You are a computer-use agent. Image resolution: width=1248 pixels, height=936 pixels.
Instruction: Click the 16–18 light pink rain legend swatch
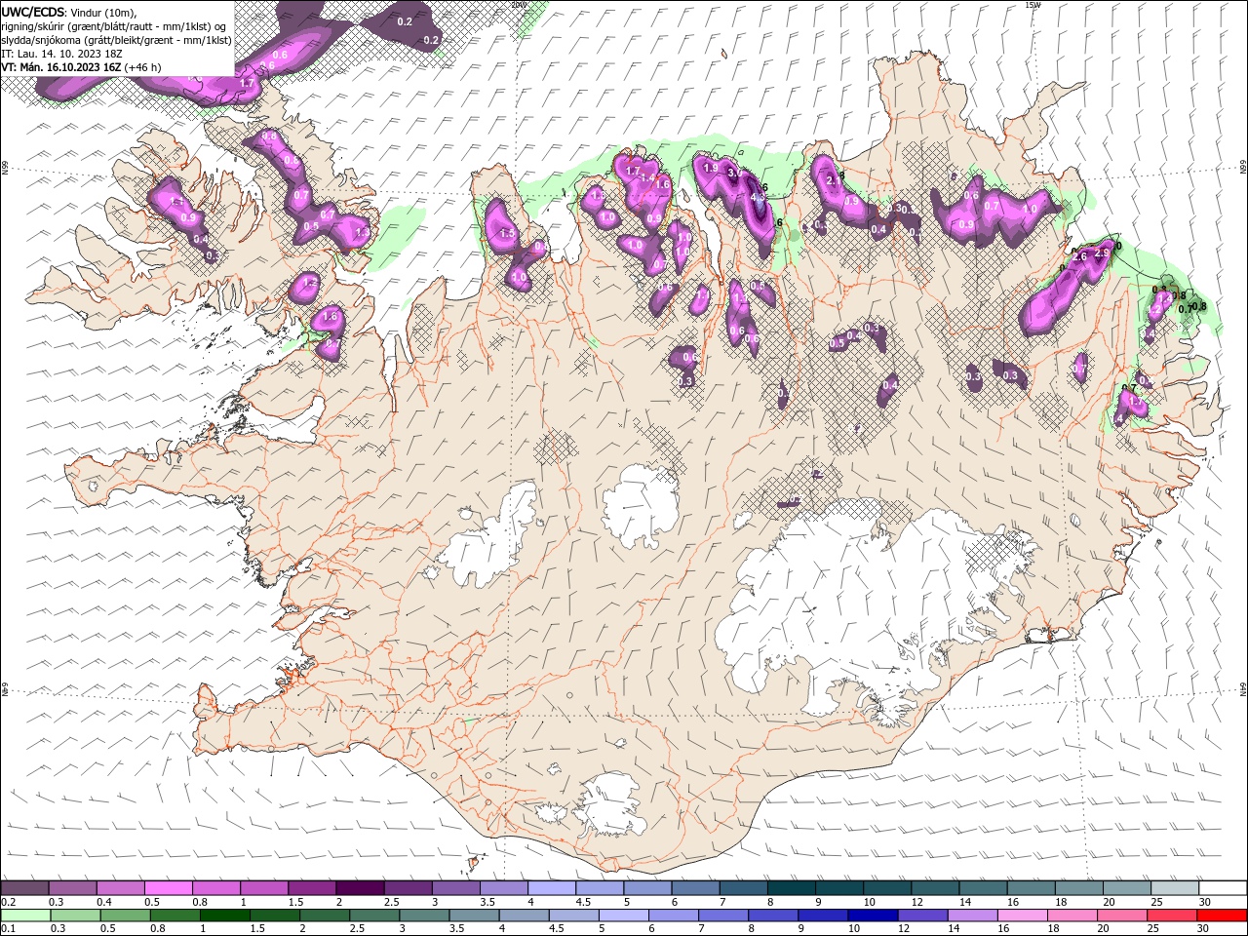click(x=1021, y=915)
